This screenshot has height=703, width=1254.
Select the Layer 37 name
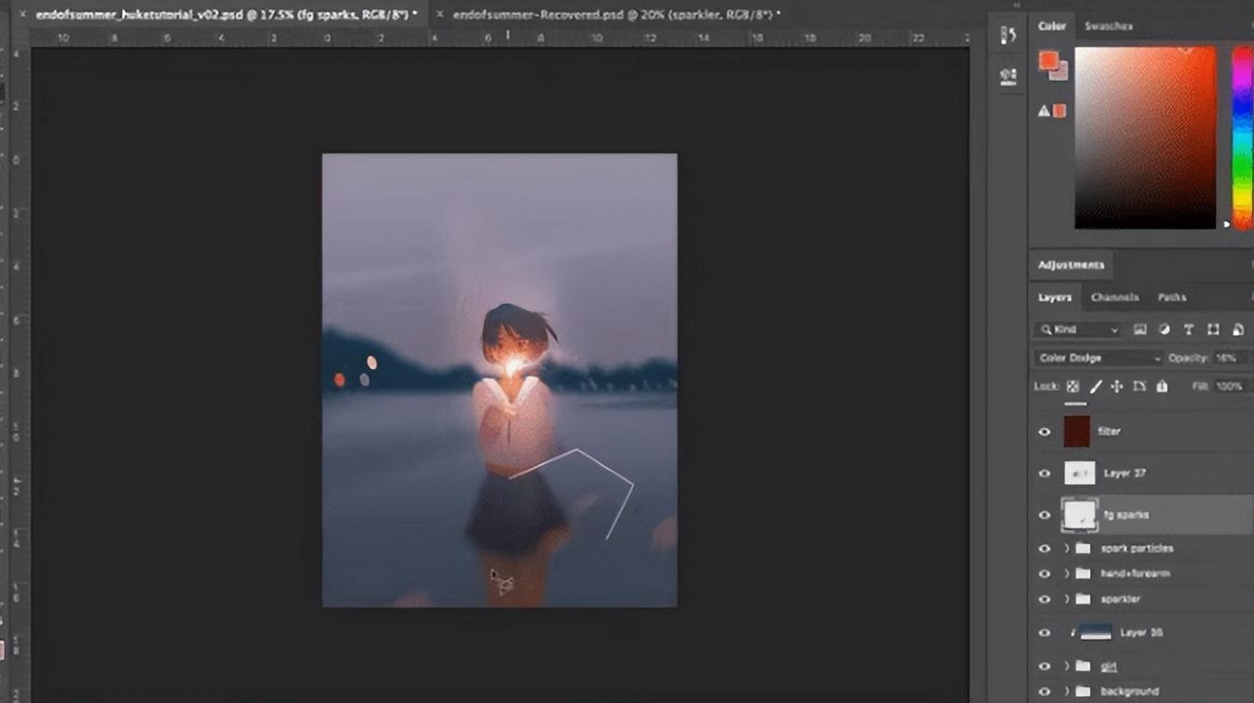tap(1124, 473)
